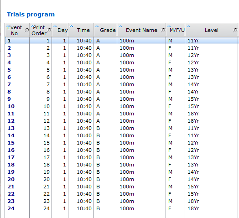Click the Trials program heading
The height and width of the screenshot is (218, 239).
coord(31,15)
